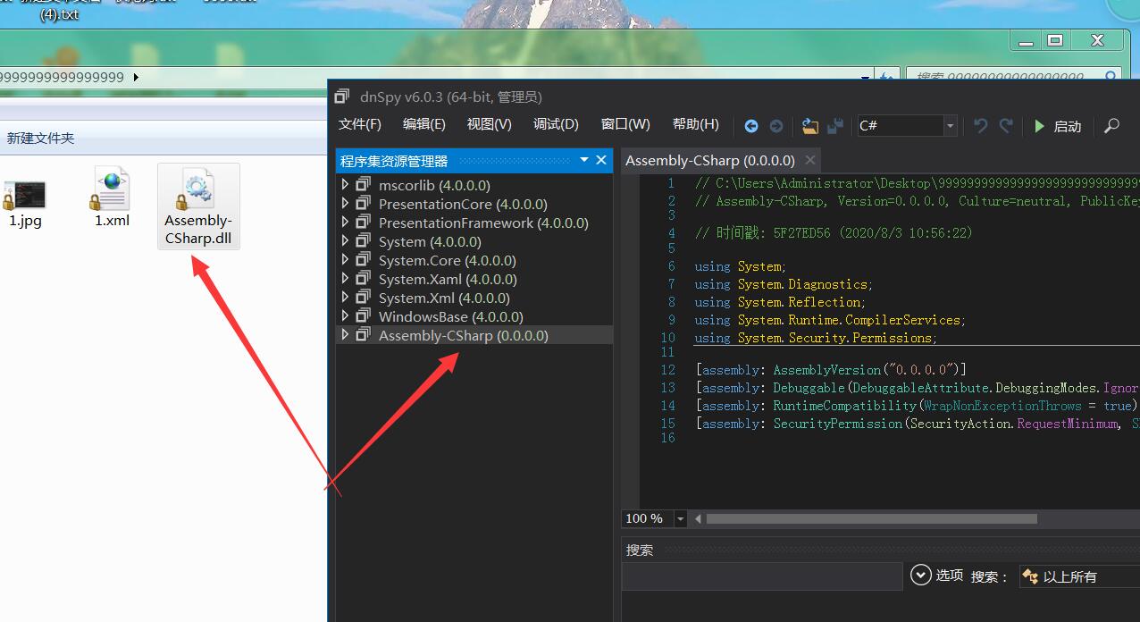Image resolution: width=1140 pixels, height=622 pixels.
Task: Expand the search options chevron
Action: pos(921,576)
